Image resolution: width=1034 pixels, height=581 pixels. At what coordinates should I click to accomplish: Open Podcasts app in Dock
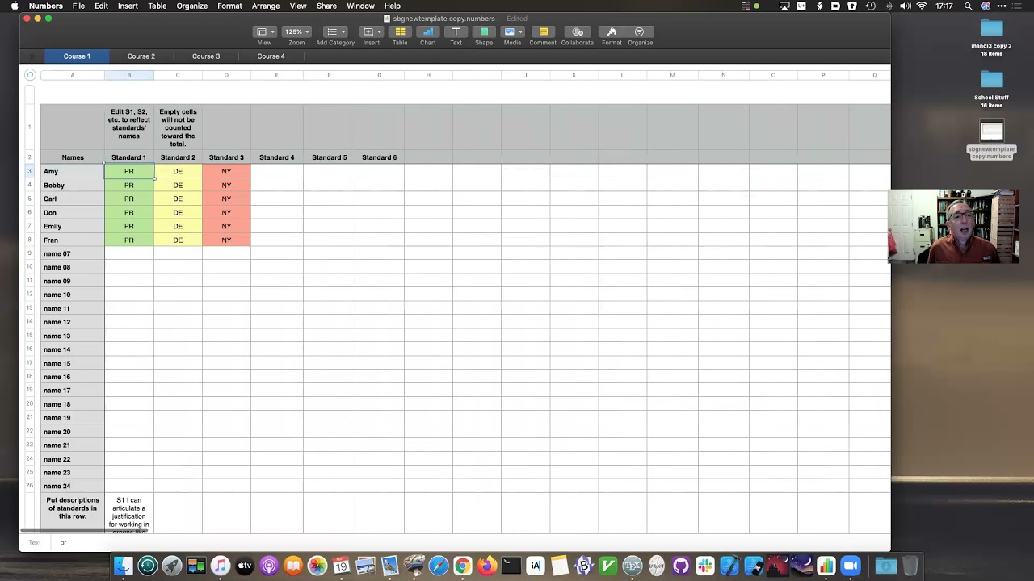click(x=269, y=566)
